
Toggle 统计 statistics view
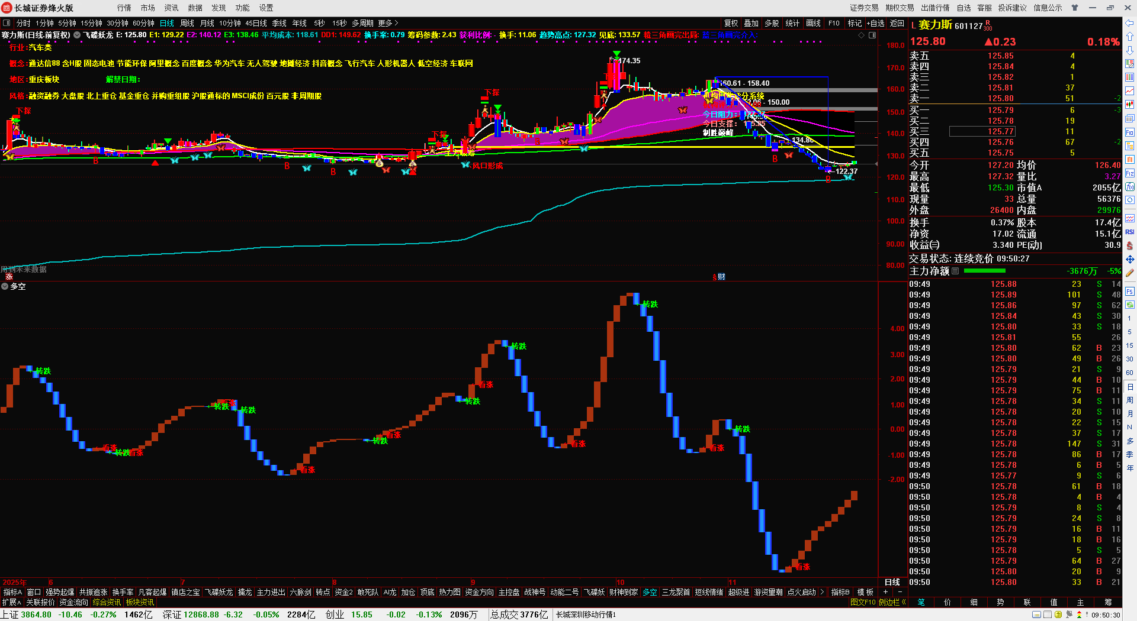click(792, 23)
